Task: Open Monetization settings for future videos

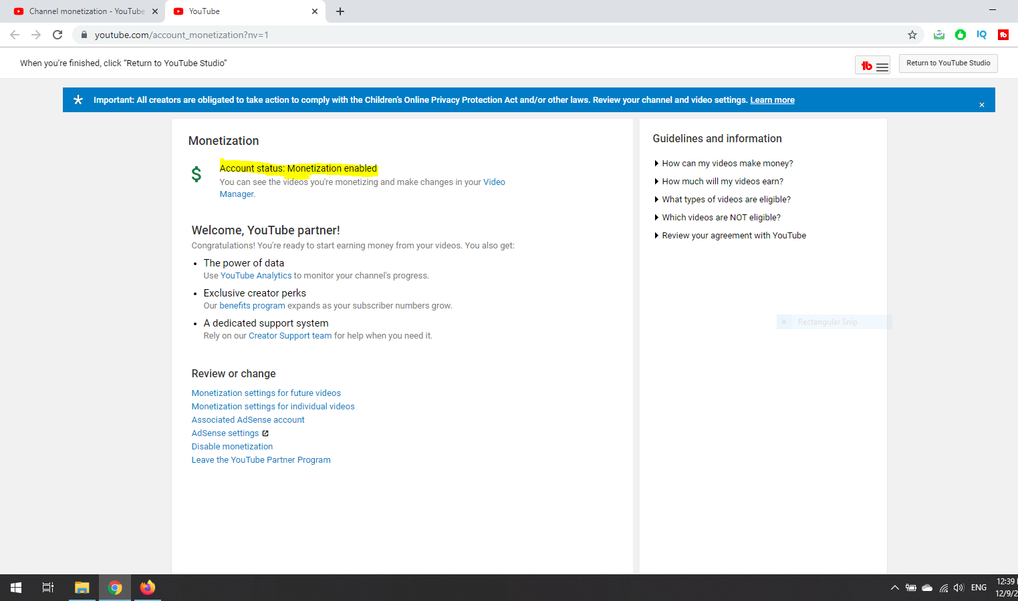Action: (266, 393)
